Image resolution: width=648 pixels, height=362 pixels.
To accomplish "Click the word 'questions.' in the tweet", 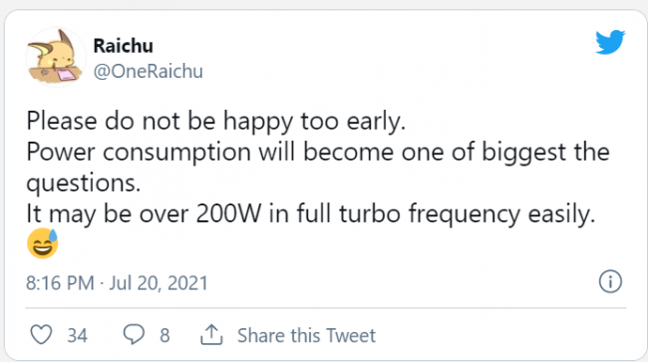I will (x=84, y=183).
